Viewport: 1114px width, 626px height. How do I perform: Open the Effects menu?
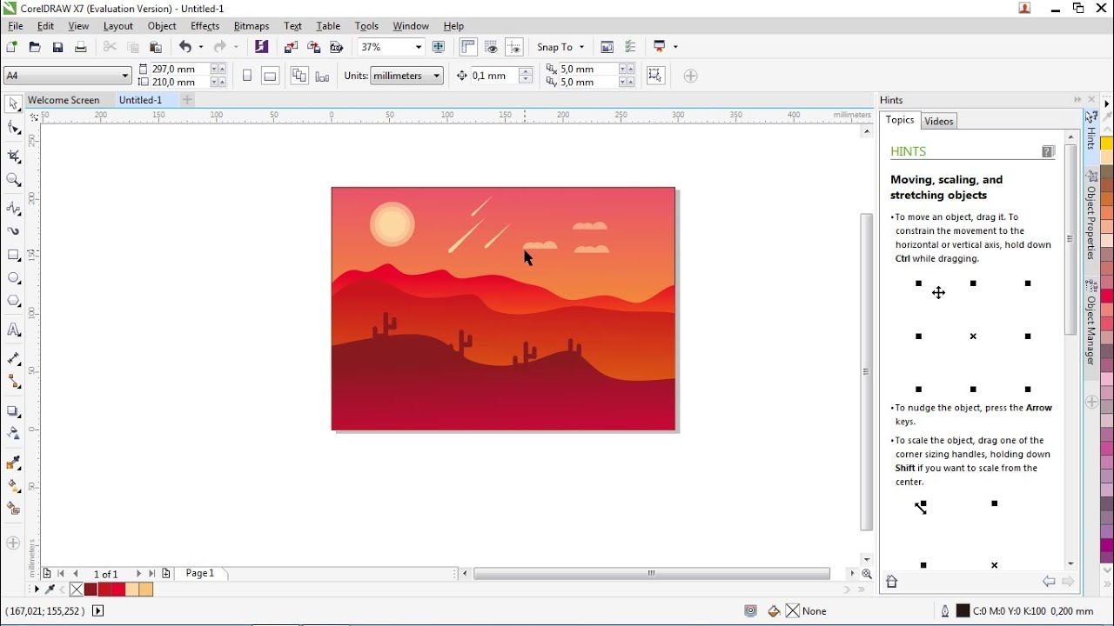(205, 26)
